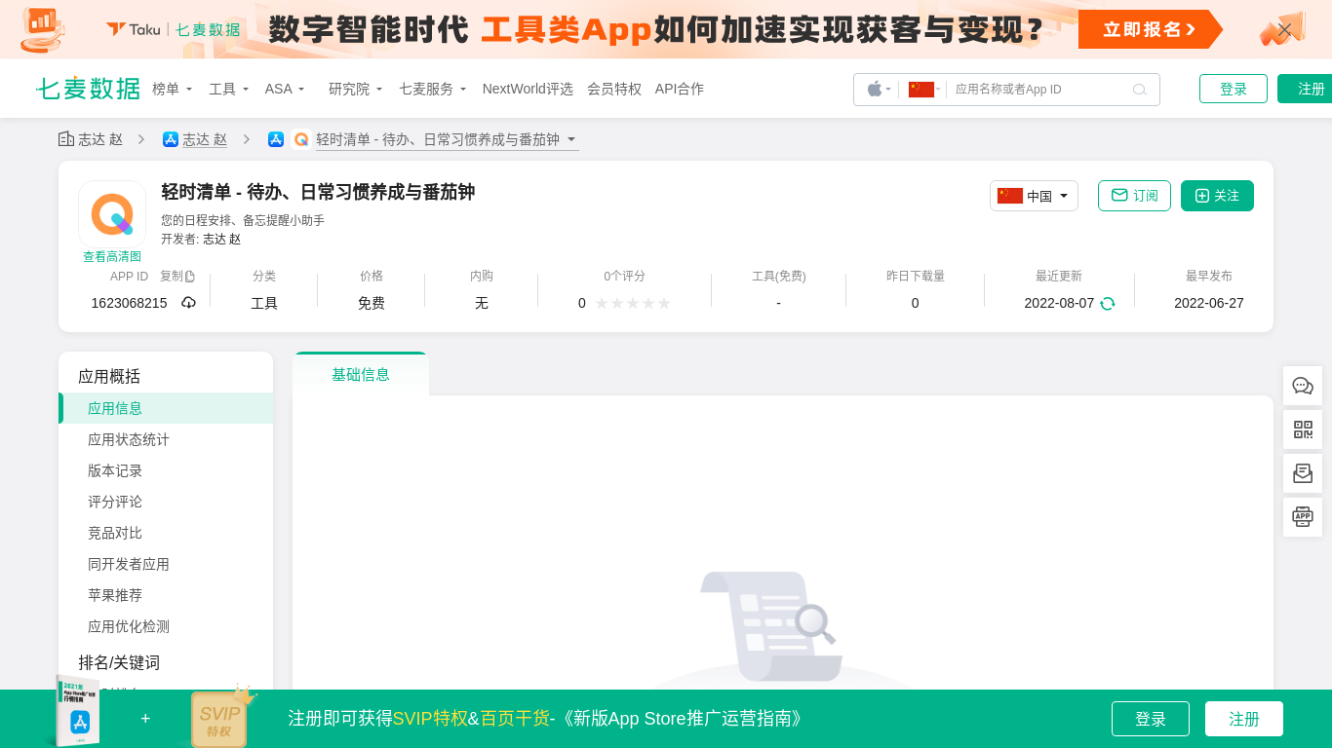Click the 分类 value 工具

click(264, 303)
